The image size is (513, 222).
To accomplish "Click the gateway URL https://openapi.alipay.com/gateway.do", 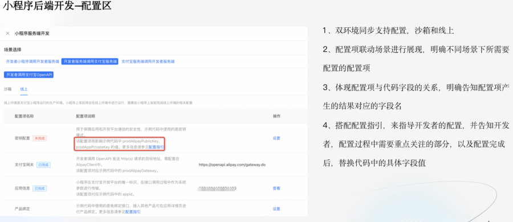I will click(232, 165).
